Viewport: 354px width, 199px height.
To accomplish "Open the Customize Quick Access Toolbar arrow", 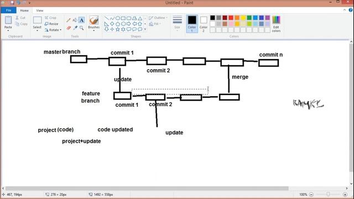I will tap(29, 3).
